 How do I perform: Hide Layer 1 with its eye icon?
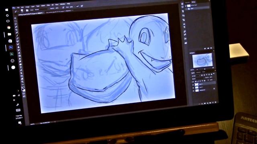pyautogui.click(x=193, y=85)
